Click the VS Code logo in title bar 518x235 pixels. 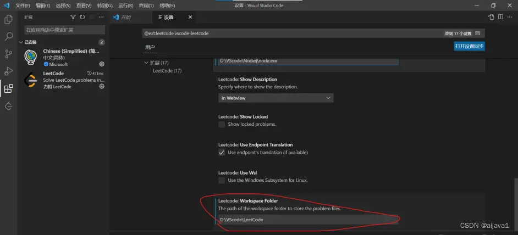pyautogui.click(x=6, y=5)
